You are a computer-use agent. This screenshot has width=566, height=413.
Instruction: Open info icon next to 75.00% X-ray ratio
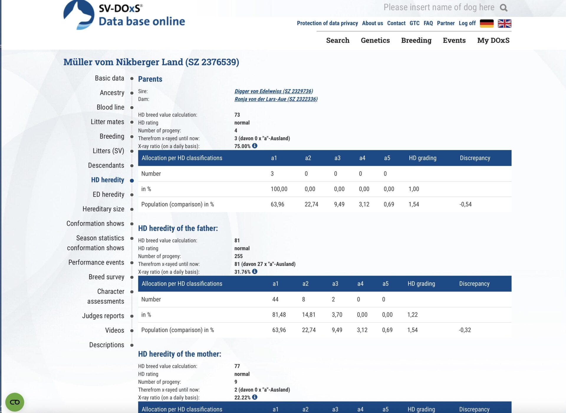[255, 146]
